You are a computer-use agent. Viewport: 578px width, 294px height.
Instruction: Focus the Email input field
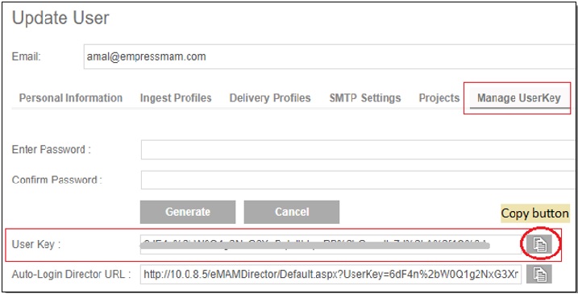331,56
